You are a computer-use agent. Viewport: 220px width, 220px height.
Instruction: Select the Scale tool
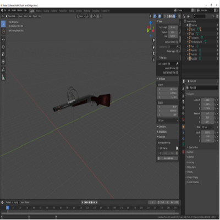tap(3, 54)
